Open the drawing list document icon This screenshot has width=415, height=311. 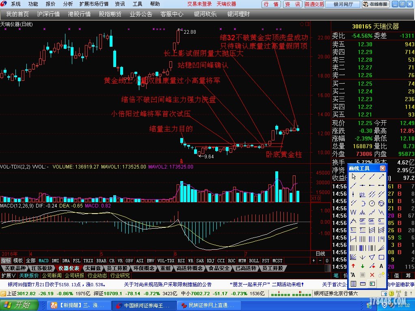point(353,284)
